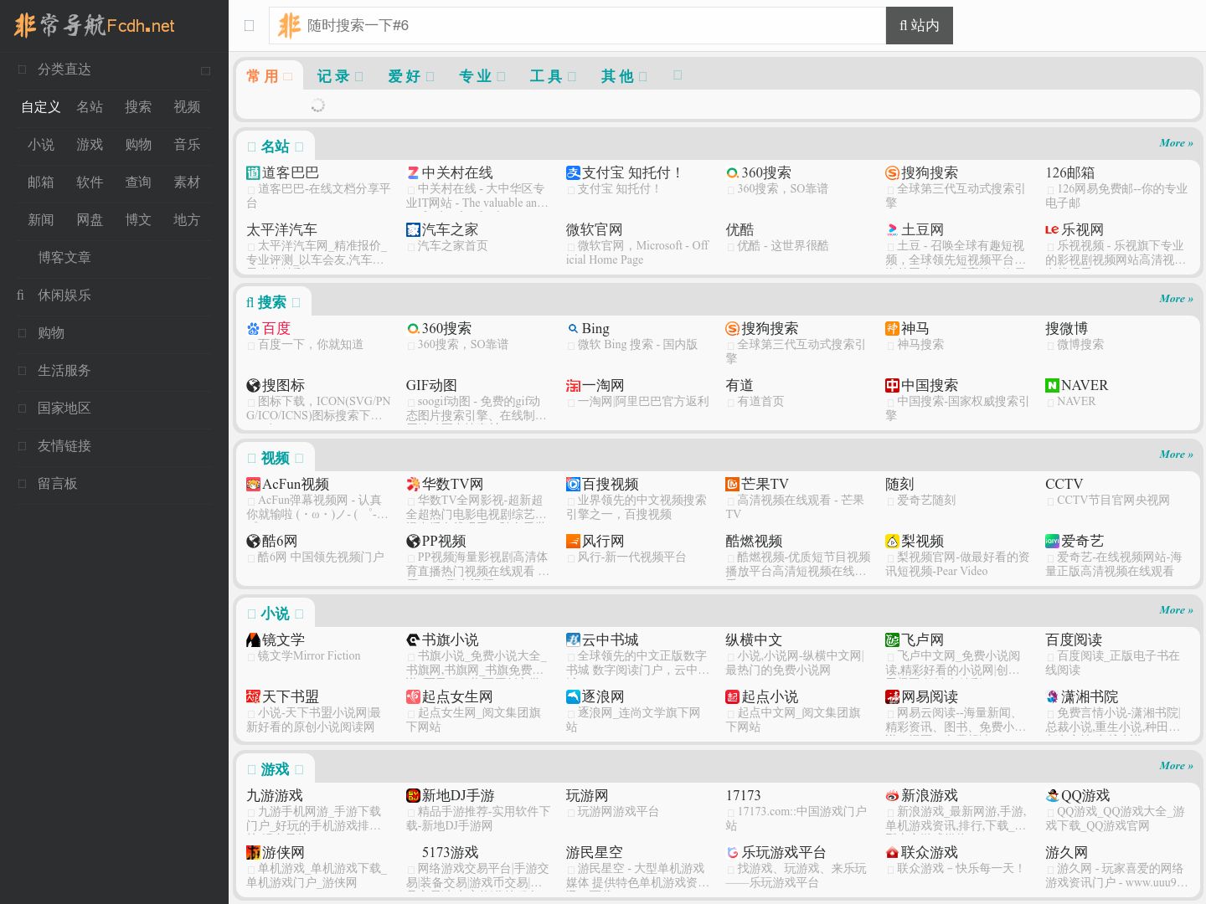Click the 中国搜索 favicon
Image resolution: width=1206 pixels, height=904 pixels.
coord(892,386)
